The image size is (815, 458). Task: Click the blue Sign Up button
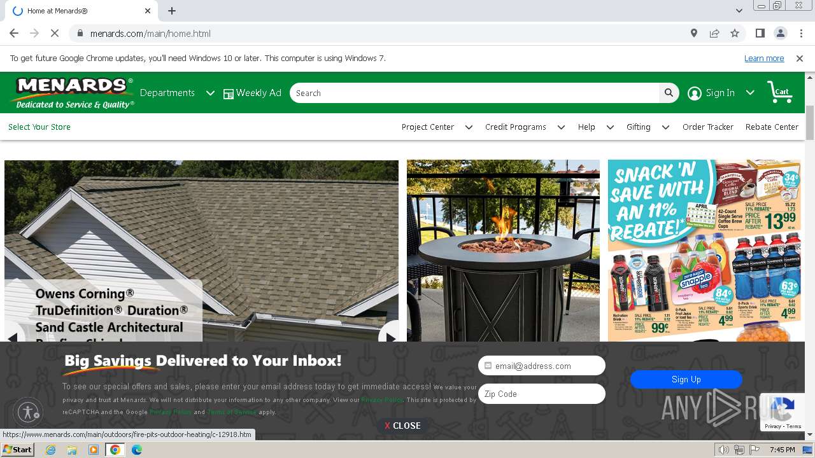click(x=686, y=379)
